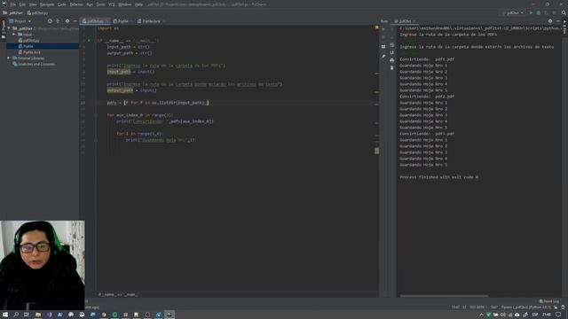Open the File menu
The height and width of the screenshot is (319, 568).
coord(13,4)
